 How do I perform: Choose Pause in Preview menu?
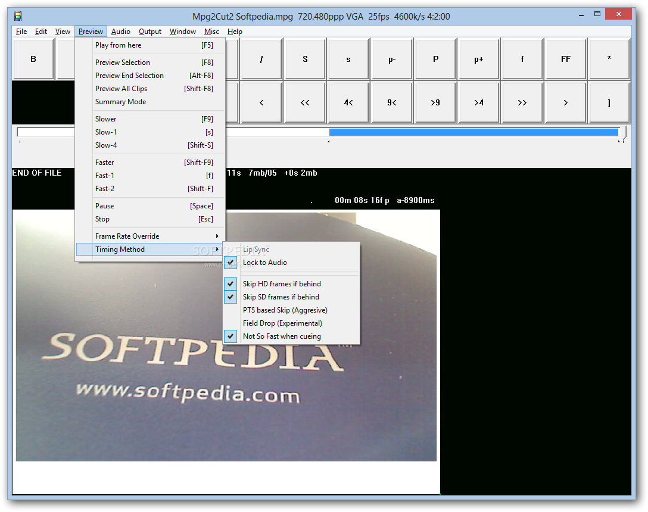150,206
